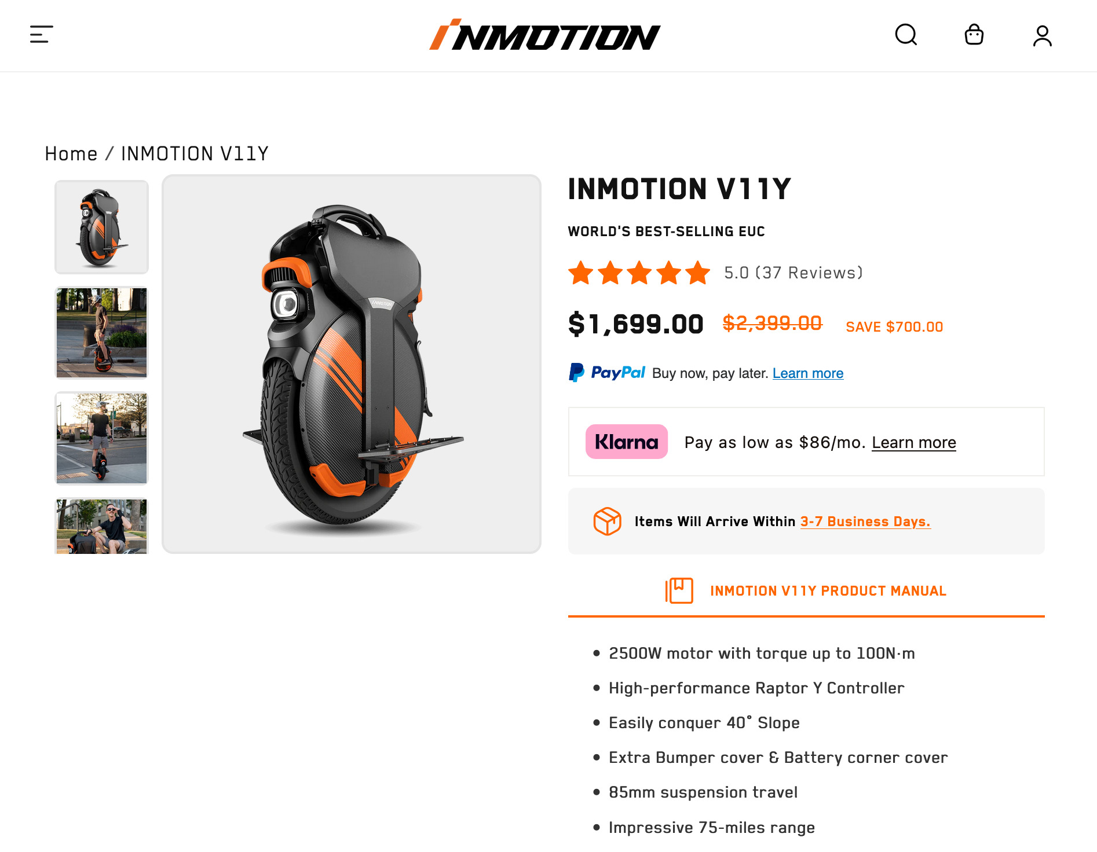Open PayPal Learn more link
The width and height of the screenshot is (1097, 852).
tap(807, 373)
